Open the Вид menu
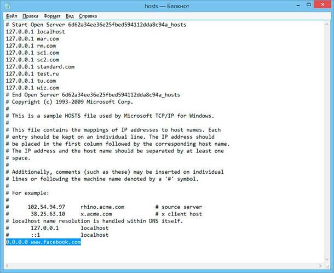 70,16
